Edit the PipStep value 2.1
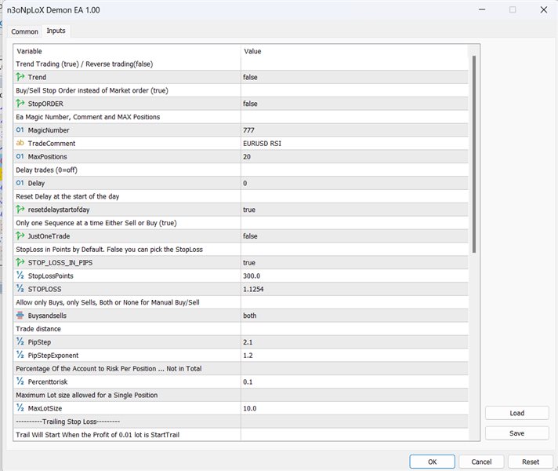558x471 pixels. pos(354,342)
